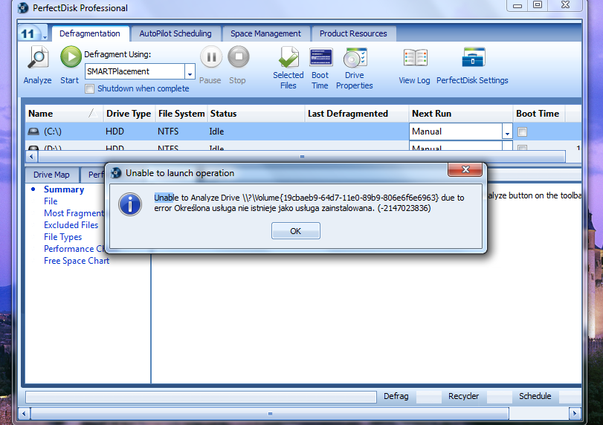Close the Unable to launch operation dialog
The height and width of the screenshot is (425, 603).
(465, 169)
